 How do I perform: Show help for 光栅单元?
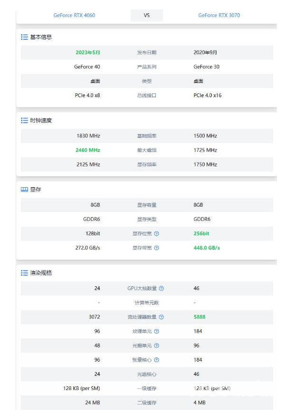156,346
